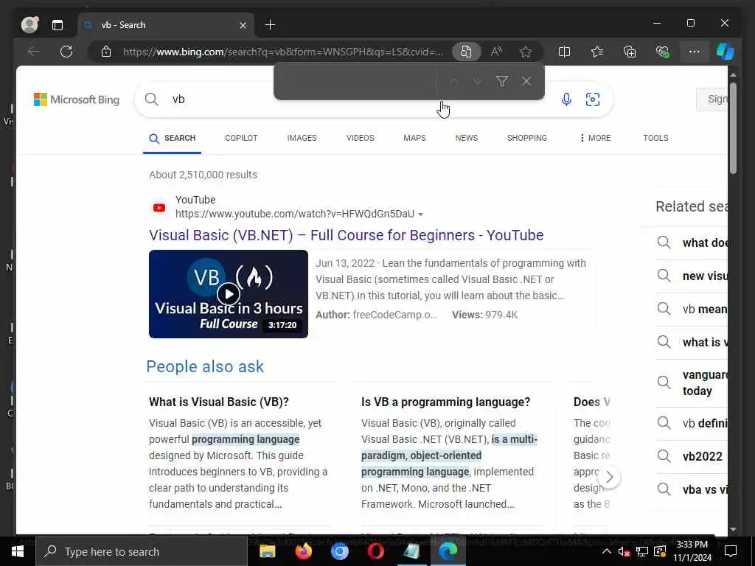The height and width of the screenshot is (566, 755).
Task: Click the muted volume tray icon
Action: click(624, 551)
